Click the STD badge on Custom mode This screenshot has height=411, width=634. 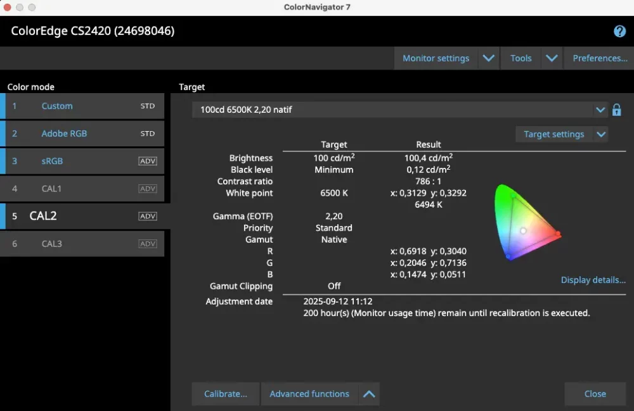(x=147, y=106)
